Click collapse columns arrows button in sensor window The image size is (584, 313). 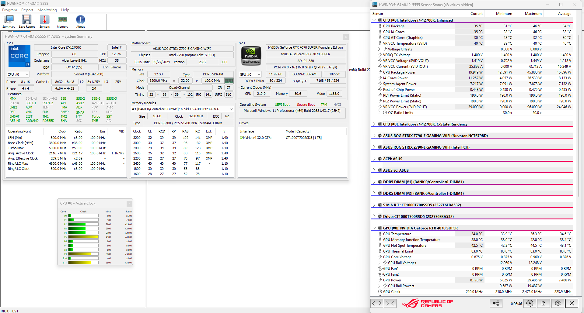(390, 303)
